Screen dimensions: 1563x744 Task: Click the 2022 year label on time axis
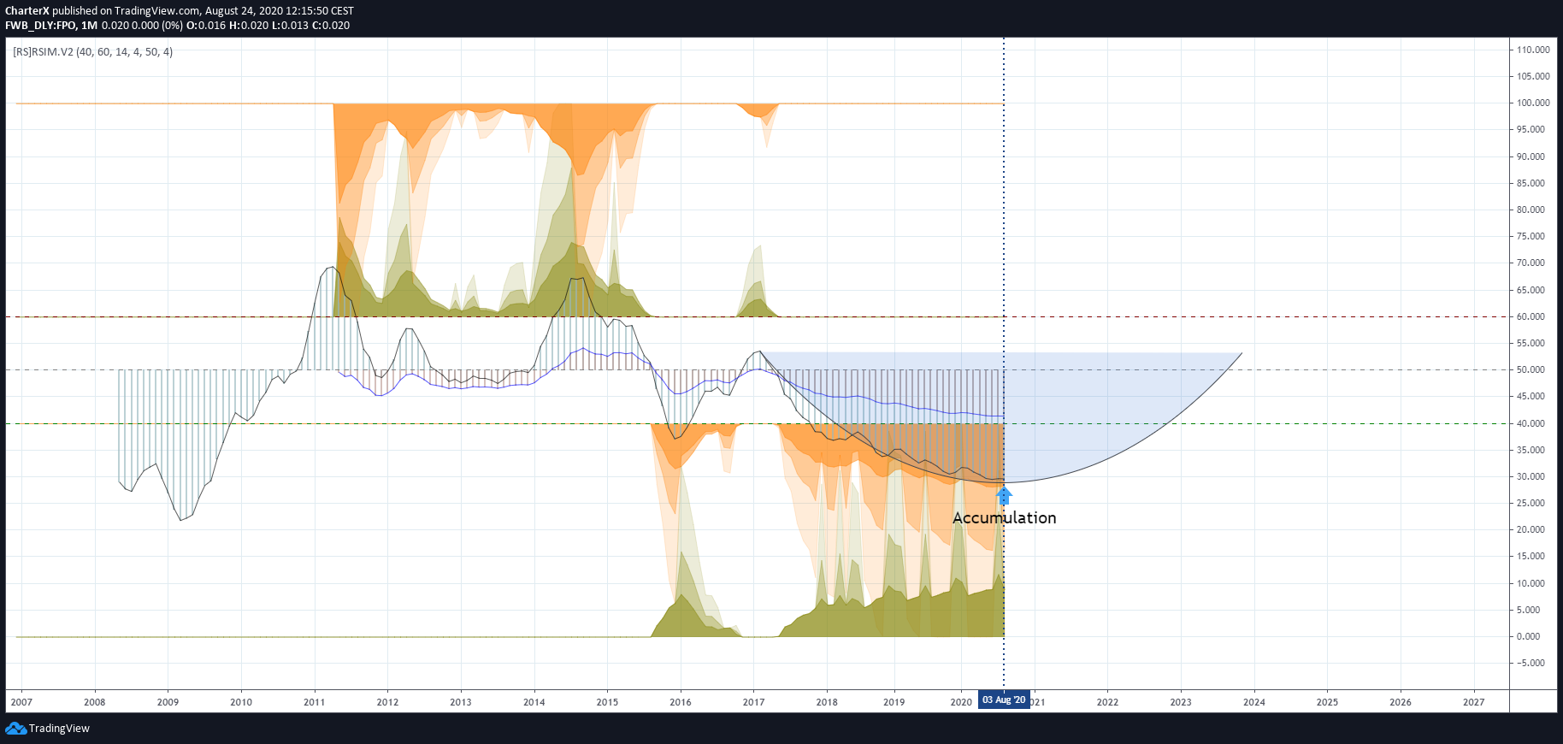1107,702
